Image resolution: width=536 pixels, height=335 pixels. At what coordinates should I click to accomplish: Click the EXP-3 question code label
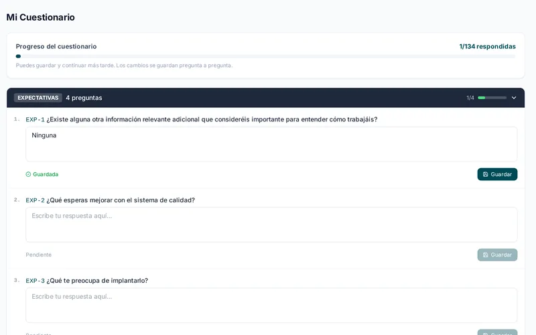pos(35,281)
